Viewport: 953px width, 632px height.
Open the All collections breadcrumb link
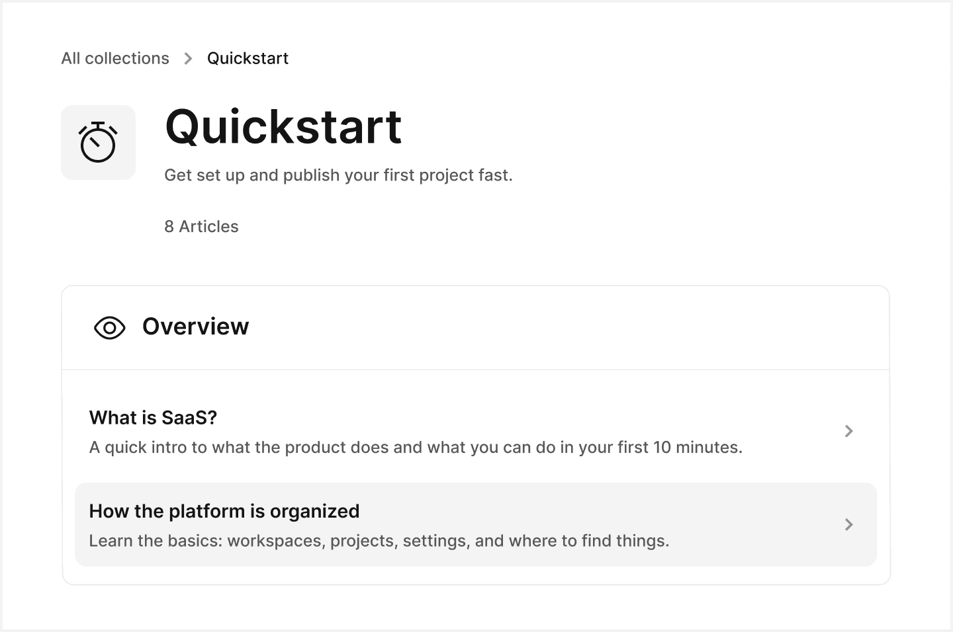coord(114,58)
